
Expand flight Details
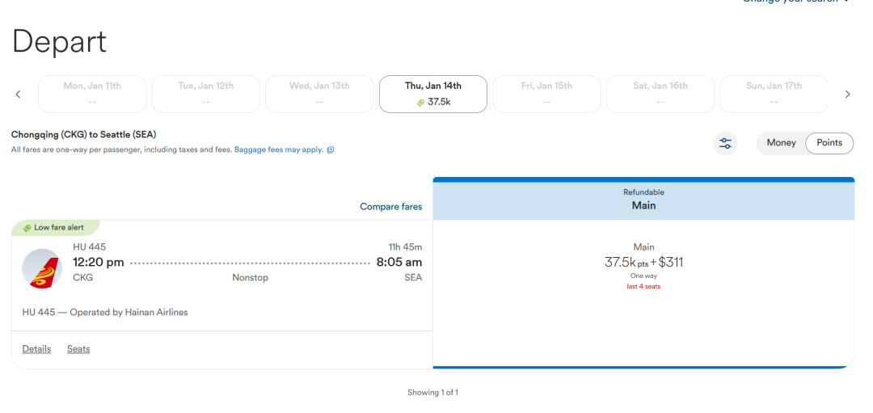pos(36,349)
